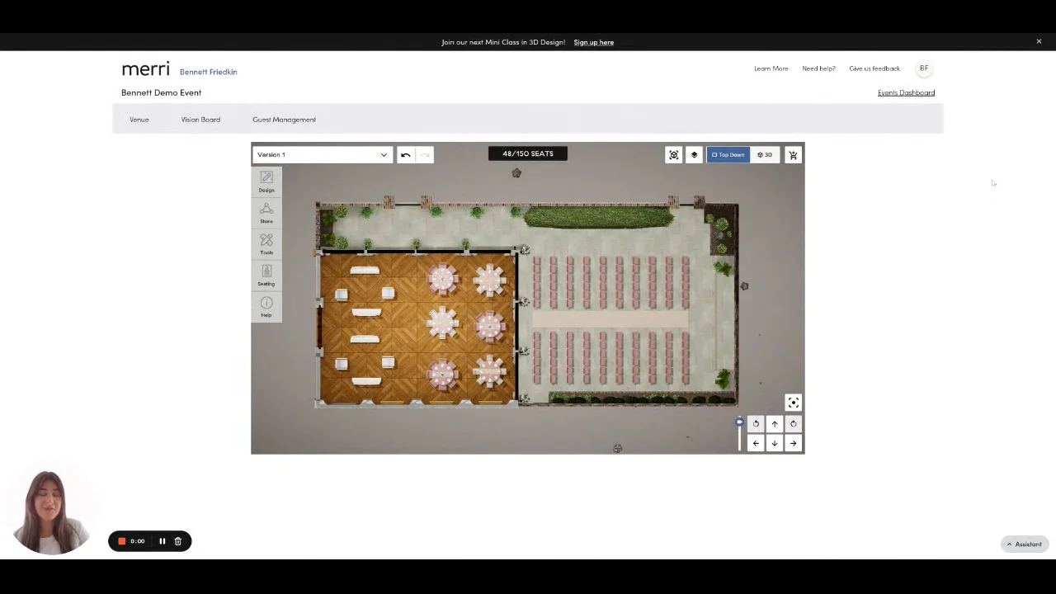
Task: Click the Bennett Demo Event title
Action: [161, 92]
